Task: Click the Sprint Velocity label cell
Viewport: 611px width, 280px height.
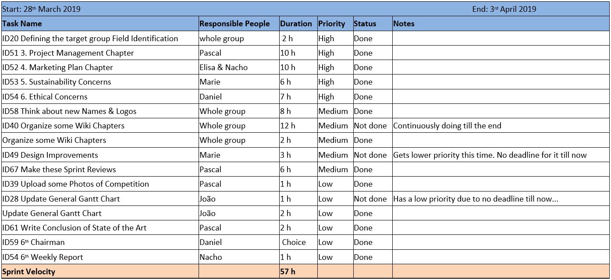Action: tap(100, 272)
